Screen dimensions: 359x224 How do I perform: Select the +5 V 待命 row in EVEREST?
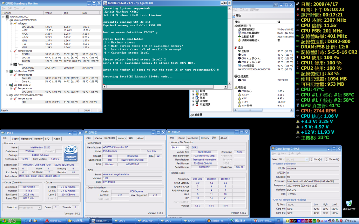pos(264,106)
